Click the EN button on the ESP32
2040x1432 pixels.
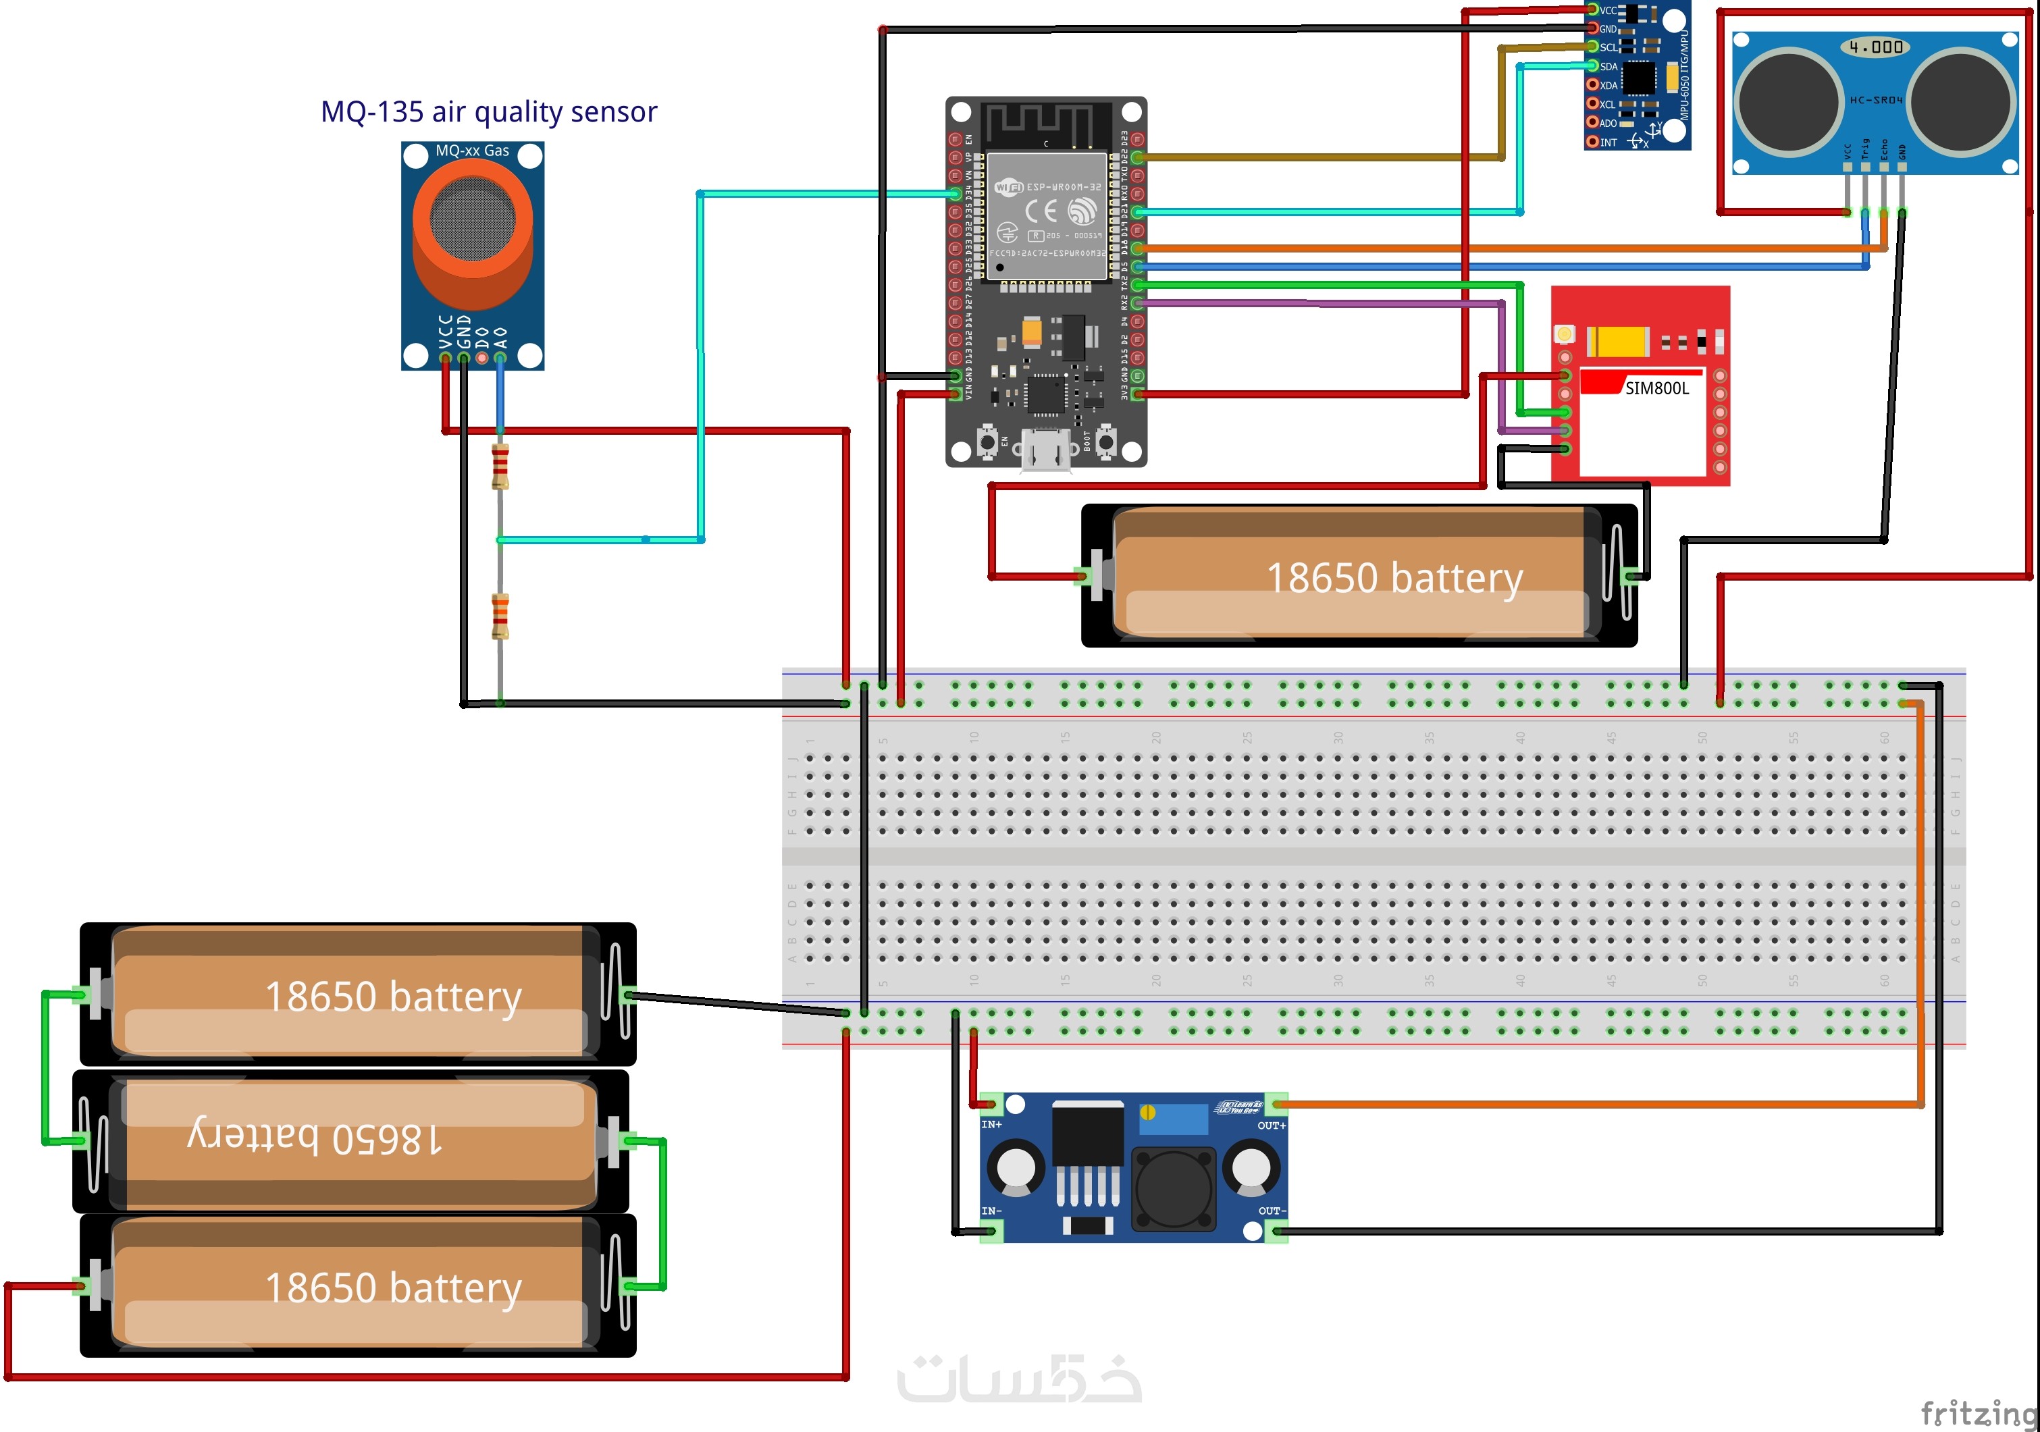click(987, 442)
